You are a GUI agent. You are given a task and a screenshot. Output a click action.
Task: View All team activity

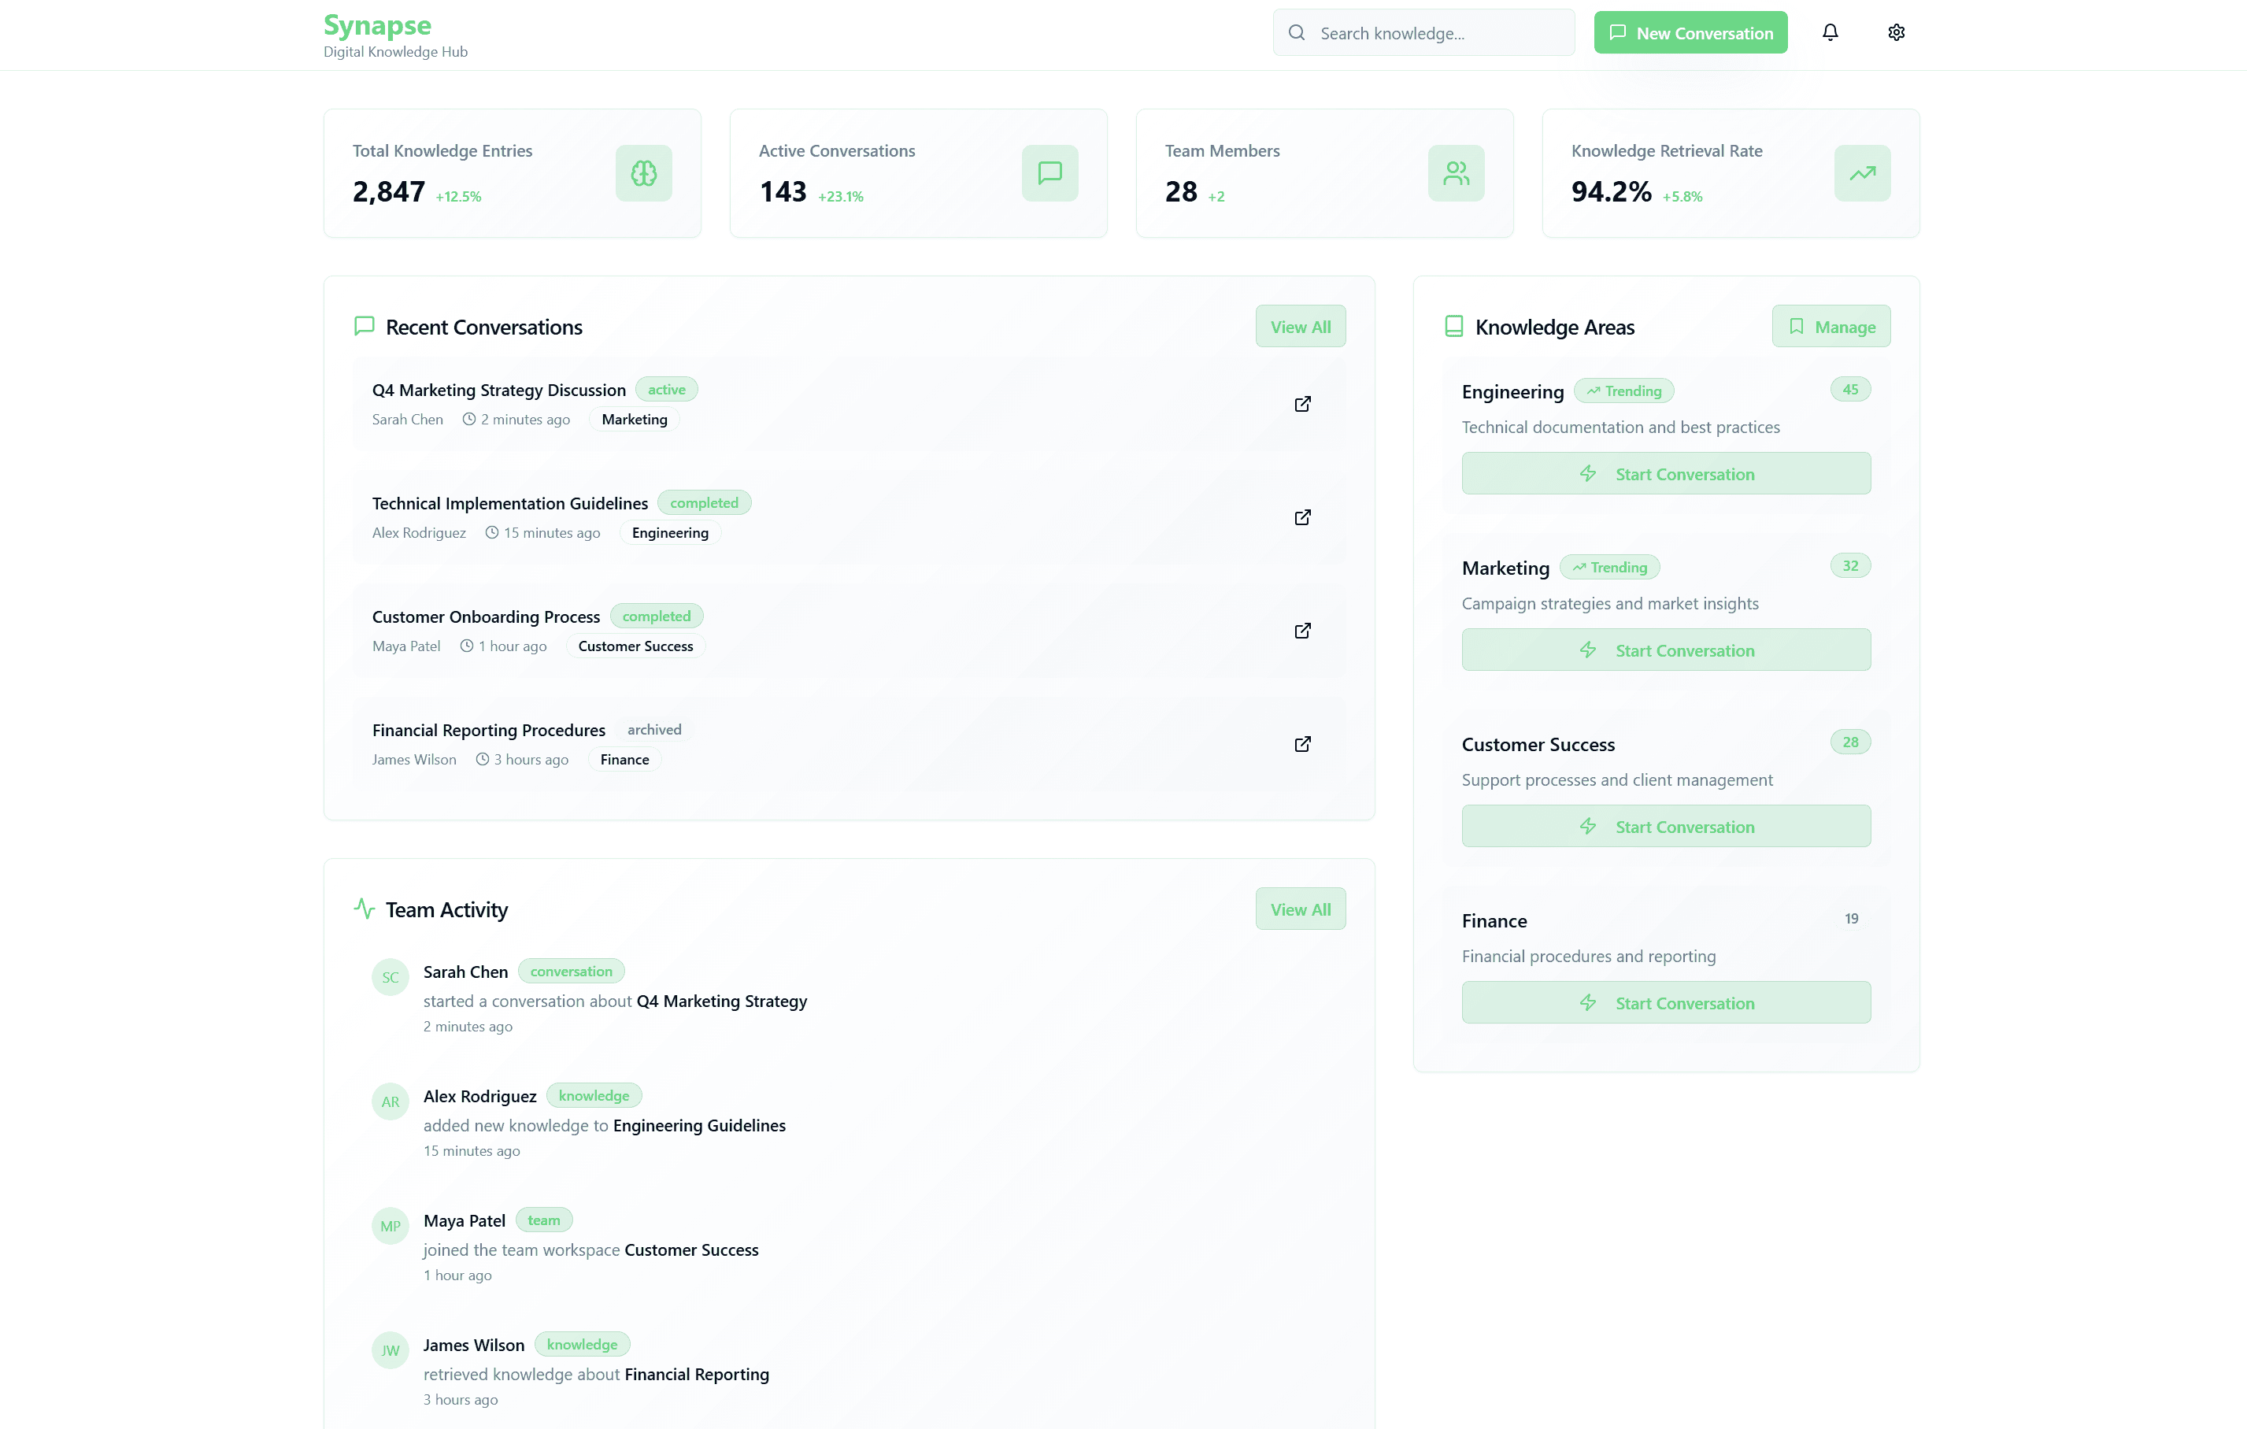coord(1301,908)
